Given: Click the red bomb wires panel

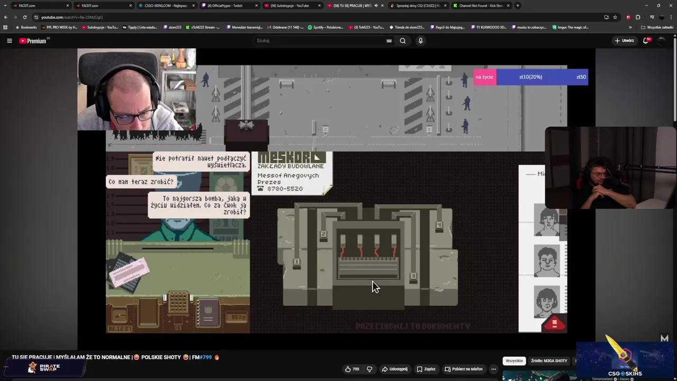Looking at the screenshot, I should point(369,253).
